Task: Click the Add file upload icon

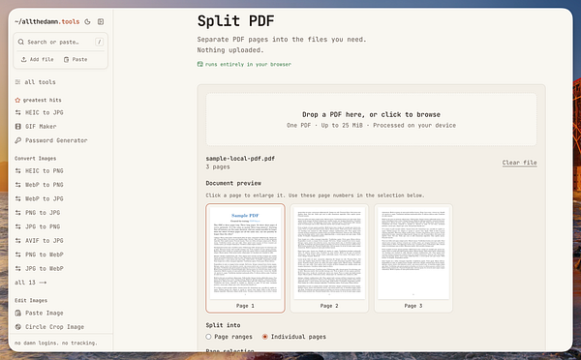Action: [x=23, y=59]
